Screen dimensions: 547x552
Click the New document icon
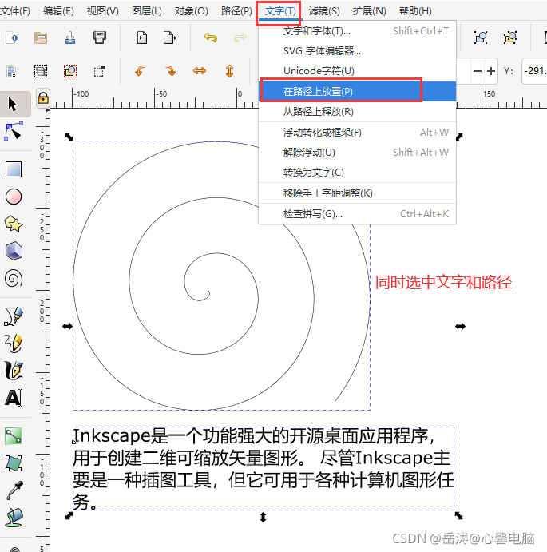12,38
